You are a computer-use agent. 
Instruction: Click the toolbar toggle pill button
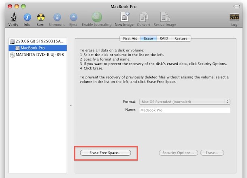[236, 6]
